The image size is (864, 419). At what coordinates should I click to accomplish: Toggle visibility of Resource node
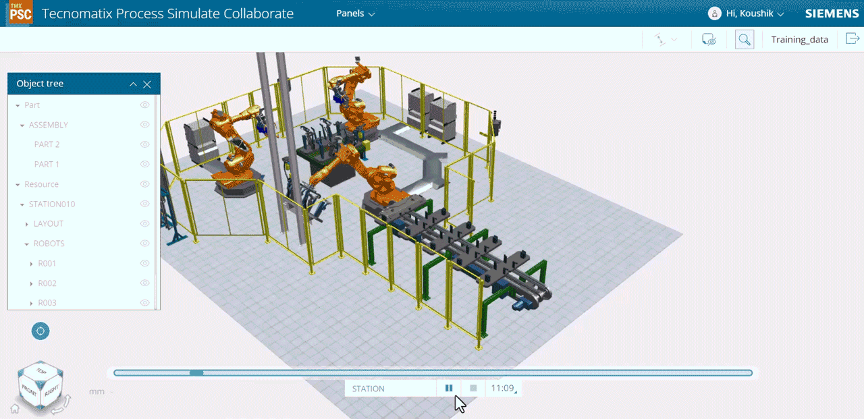pyautogui.click(x=144, y=184)
